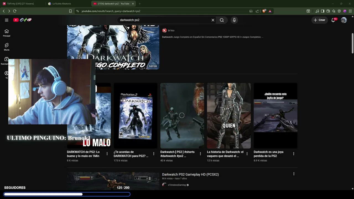The image size is (354, 199).
Task: Close the darkwatch ps2 YouTube tab
Action: [133, 4]
